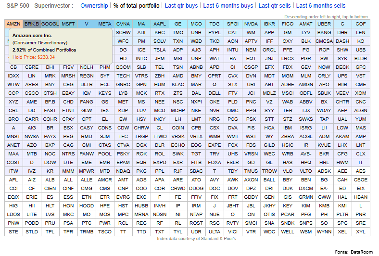The image size is (379, 256).
Task: Click the SMCI ticker cell
Action: click(x=251, y=223)
